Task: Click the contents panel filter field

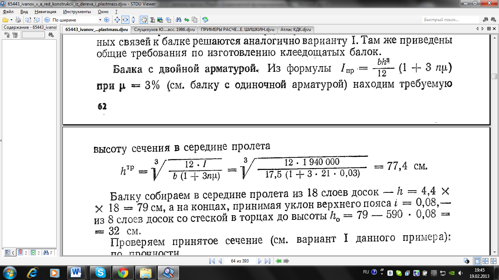Action: 33,35
